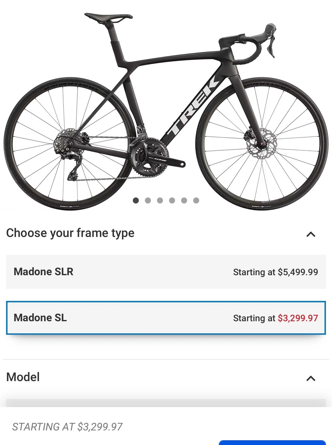Click the TREK logo on the bike frame
332x445 pixels.
pos(194,107)
